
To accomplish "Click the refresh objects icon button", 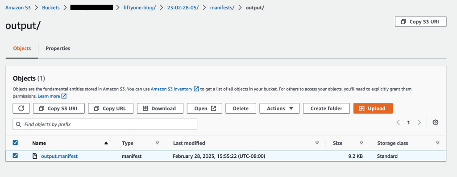I will [21, 108].
